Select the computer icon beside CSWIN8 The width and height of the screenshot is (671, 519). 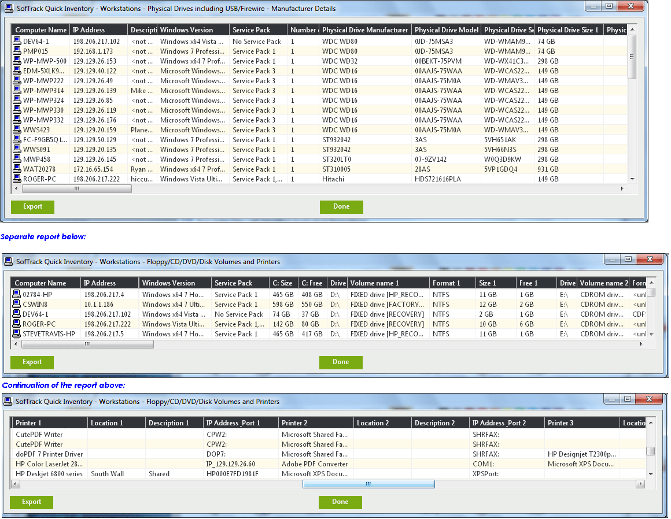click(x=17, y=305)
